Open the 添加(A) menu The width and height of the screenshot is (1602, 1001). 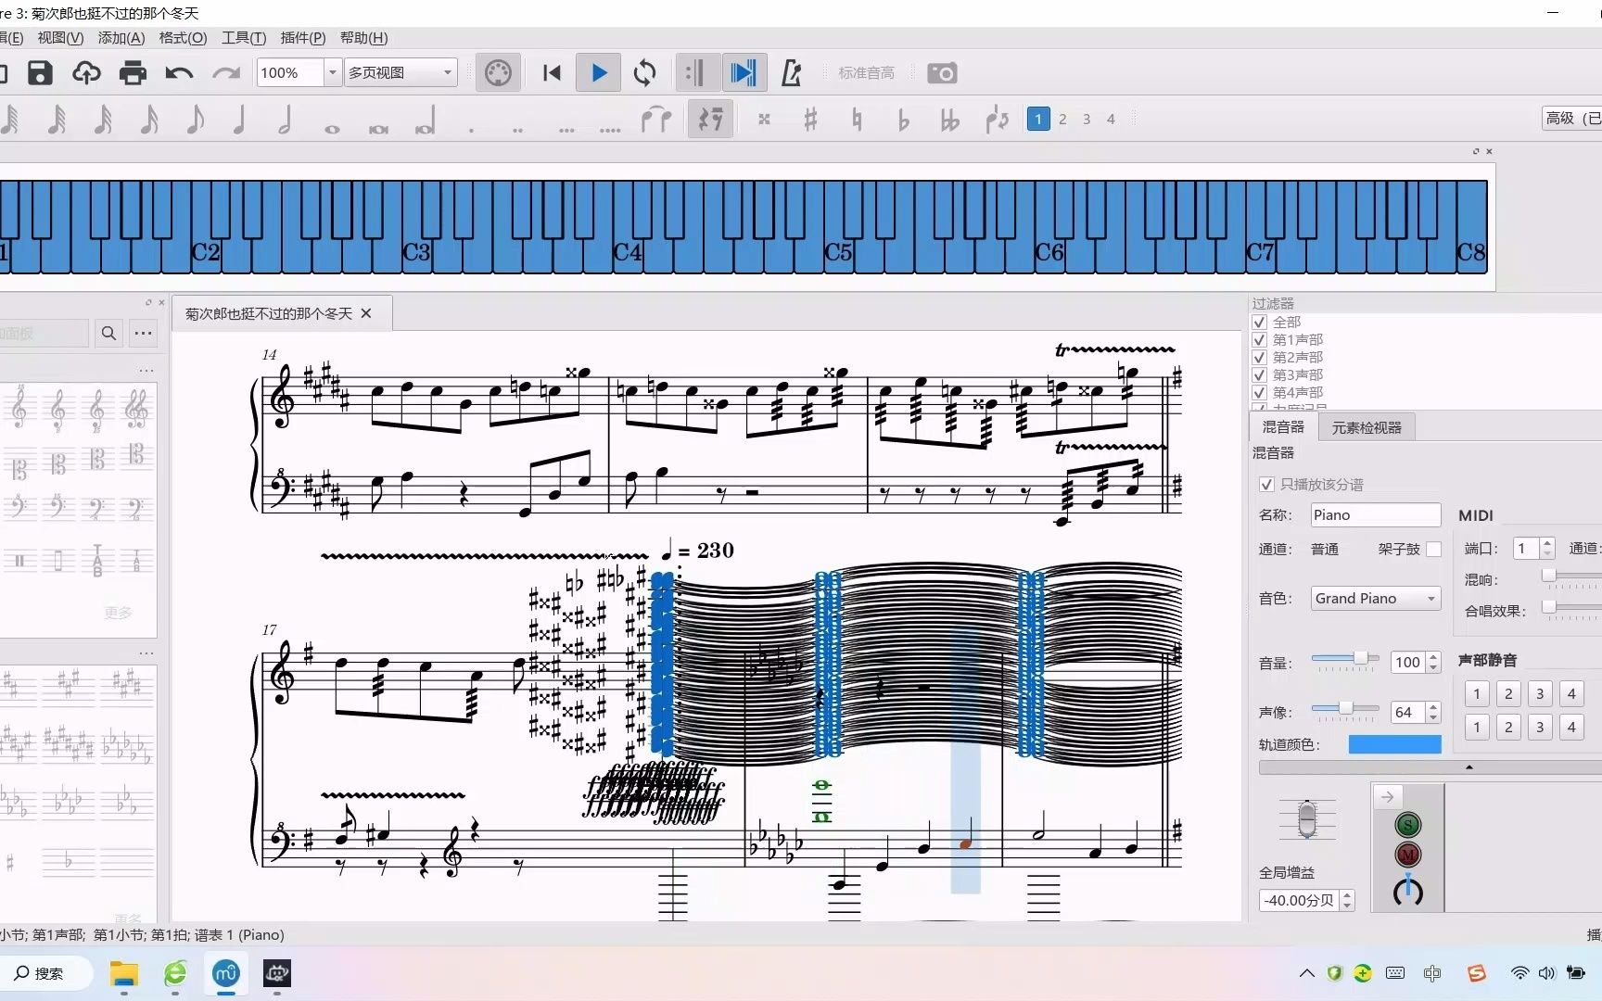[x=121, y=38]
